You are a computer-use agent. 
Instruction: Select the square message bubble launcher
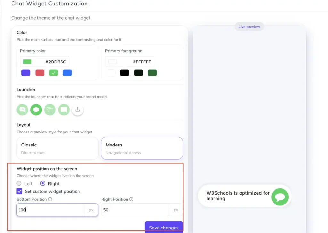click(x=64, y=110)
